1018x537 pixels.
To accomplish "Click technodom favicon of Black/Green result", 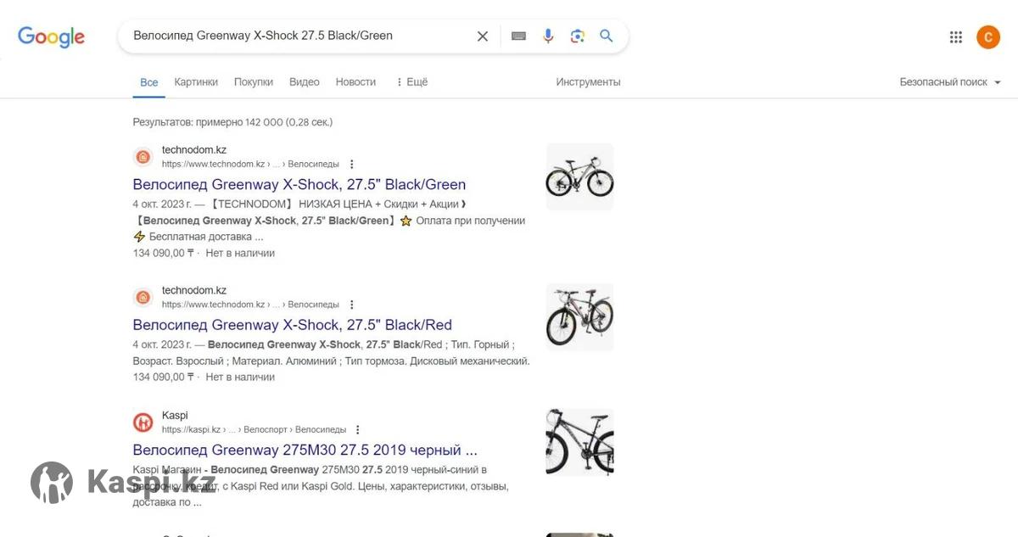I will point(143,157).
